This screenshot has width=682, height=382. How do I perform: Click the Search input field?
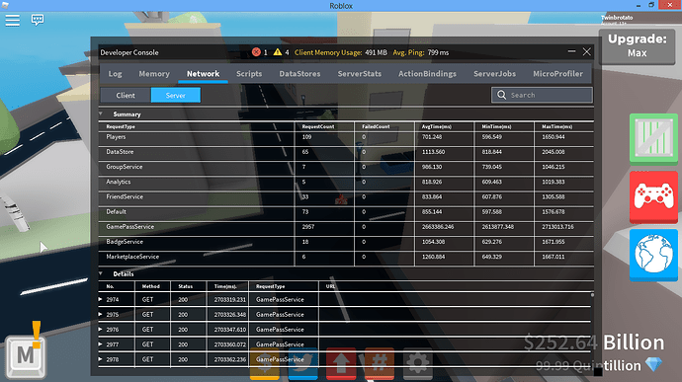(x=542, y=95)
